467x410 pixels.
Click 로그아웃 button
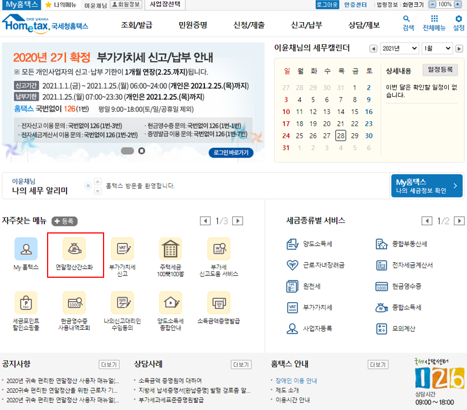(x=327, y=4)
